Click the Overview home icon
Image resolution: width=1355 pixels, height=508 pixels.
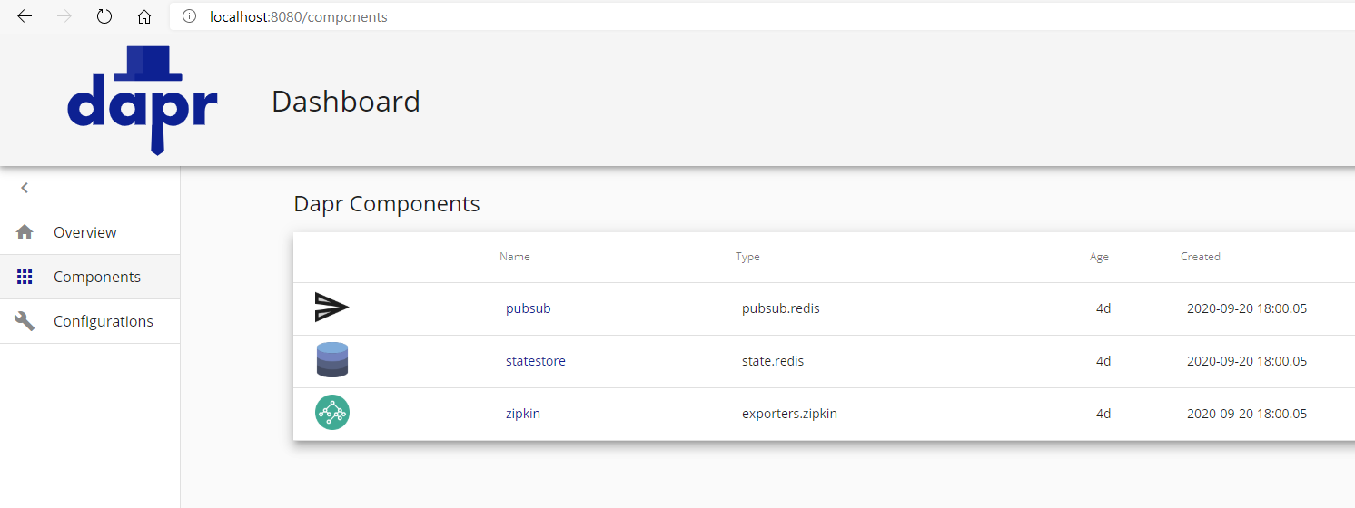point(25,232)
